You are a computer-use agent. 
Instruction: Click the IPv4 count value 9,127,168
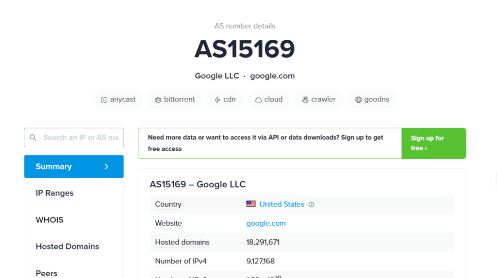pyautogui.click(x=261, y=261)
